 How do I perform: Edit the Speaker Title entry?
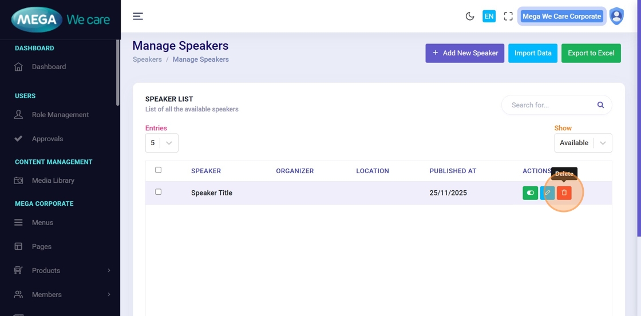(547, 193)
